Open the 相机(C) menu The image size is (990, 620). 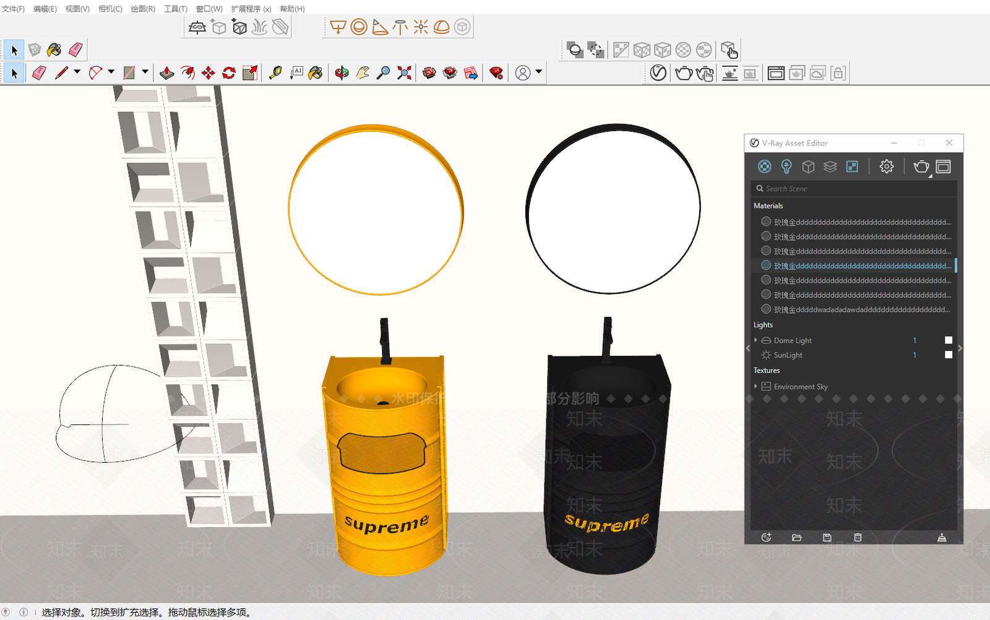click(110, 9)
